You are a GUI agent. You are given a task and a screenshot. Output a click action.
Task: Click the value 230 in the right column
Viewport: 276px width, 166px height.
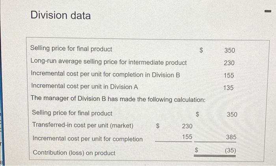pyautogui.click(x=229, y=63)
